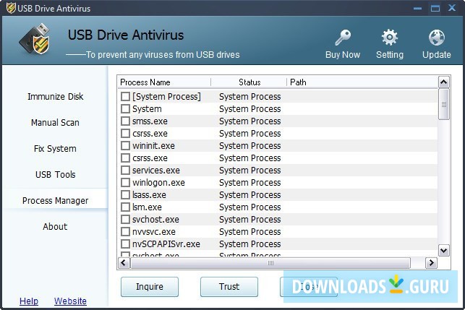The image size is (465, 310).
Task: Click the title bar shield icon
Action: click(11, 8)
